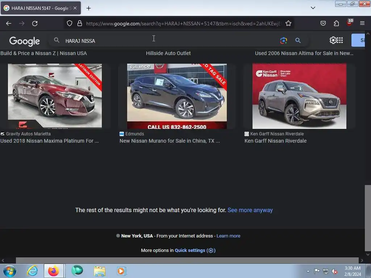Open the red Nissan Maxima thumbnail
The image size is (371, 278).
click(x=55, y=96)
